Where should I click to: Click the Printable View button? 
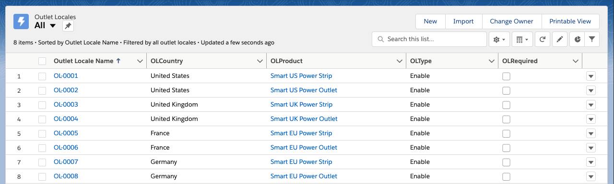point(570,22)
